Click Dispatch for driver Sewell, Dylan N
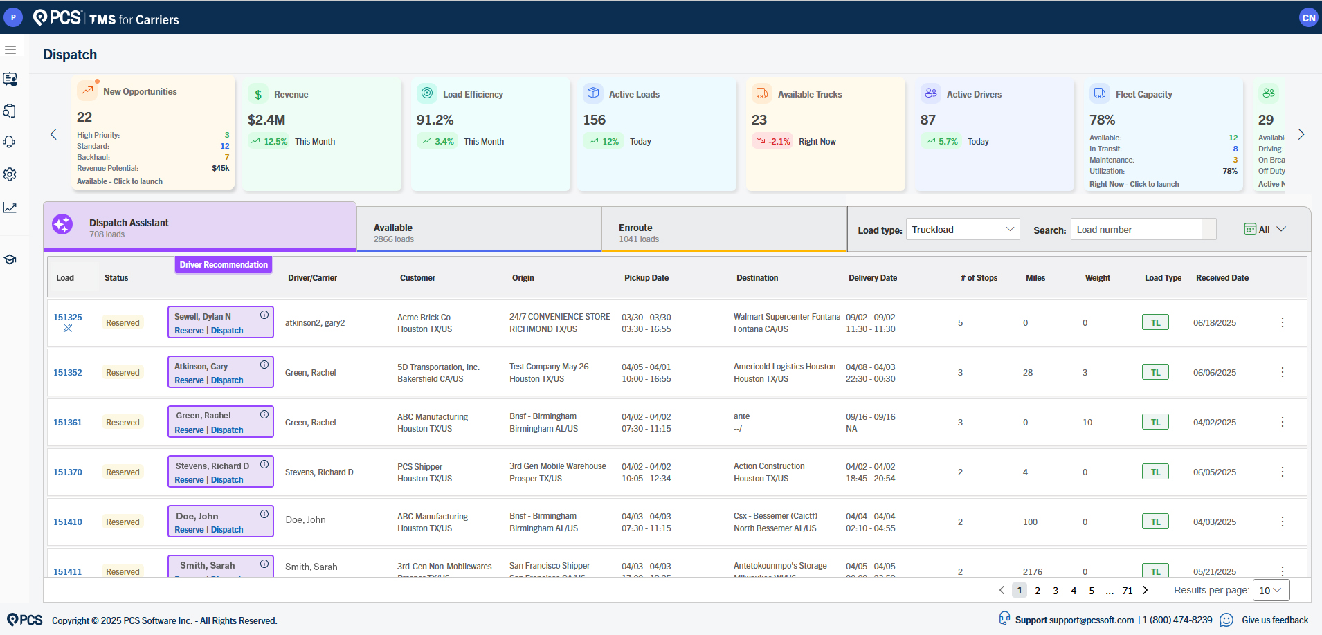 228,331
